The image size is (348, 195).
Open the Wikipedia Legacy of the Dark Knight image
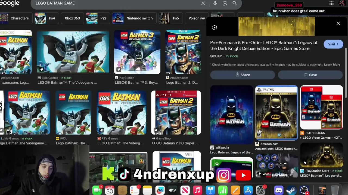232,115
